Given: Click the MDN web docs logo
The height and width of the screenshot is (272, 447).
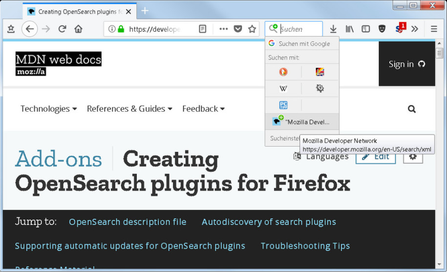Looking at the screenshot, I should 59,59.
